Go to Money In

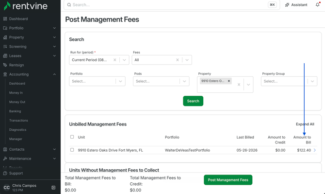point(16,93)
